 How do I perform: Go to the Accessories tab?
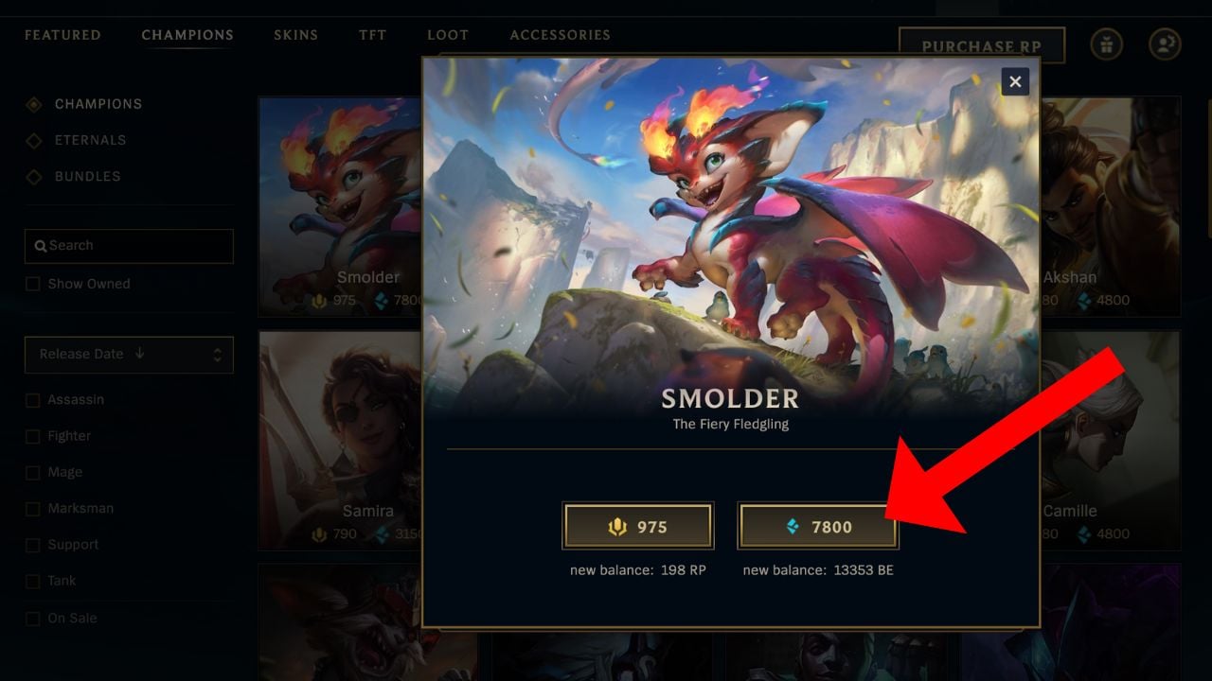tap(561, 35)
